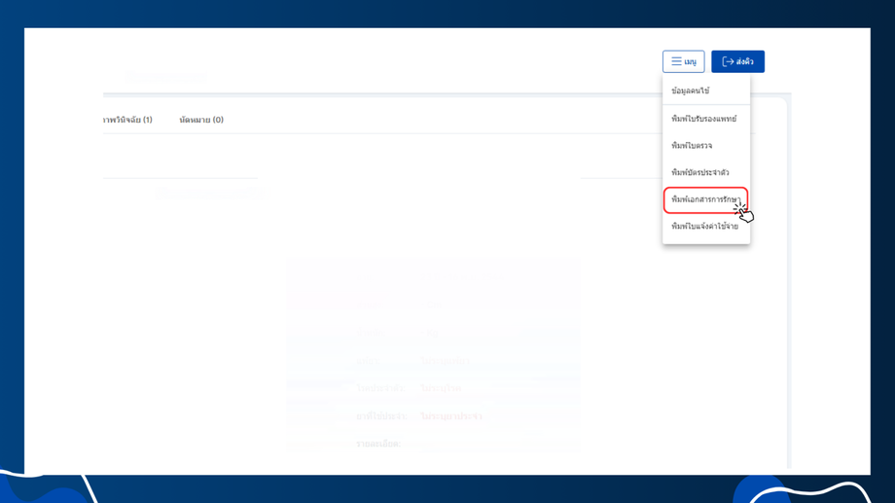The width and height of the screenshot is (895, 503).
Task: Choose พิมพ์ใบแจ้งค่าใช้จ่าย from the menu
Action: (706, 226)
